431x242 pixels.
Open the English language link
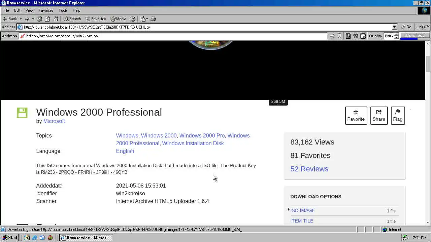tap(125, 151)
